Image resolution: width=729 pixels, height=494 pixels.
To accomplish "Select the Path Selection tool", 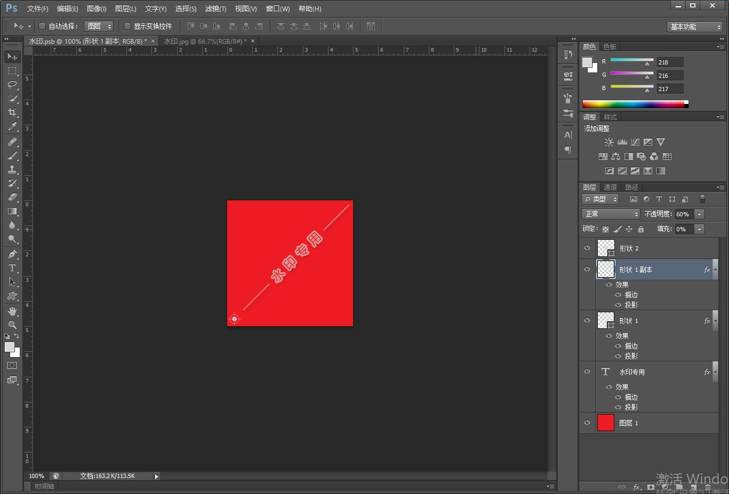I will (12, 282).
